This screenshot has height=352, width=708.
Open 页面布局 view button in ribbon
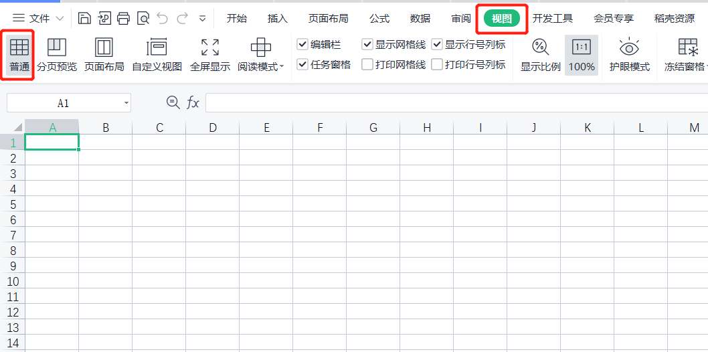pos(104,55)
